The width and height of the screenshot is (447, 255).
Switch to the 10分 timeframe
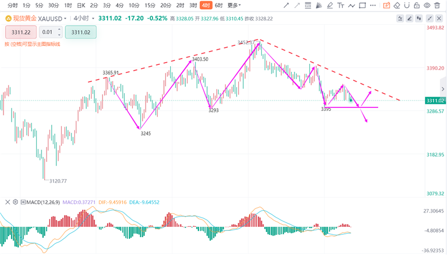(x=134, y=5)
